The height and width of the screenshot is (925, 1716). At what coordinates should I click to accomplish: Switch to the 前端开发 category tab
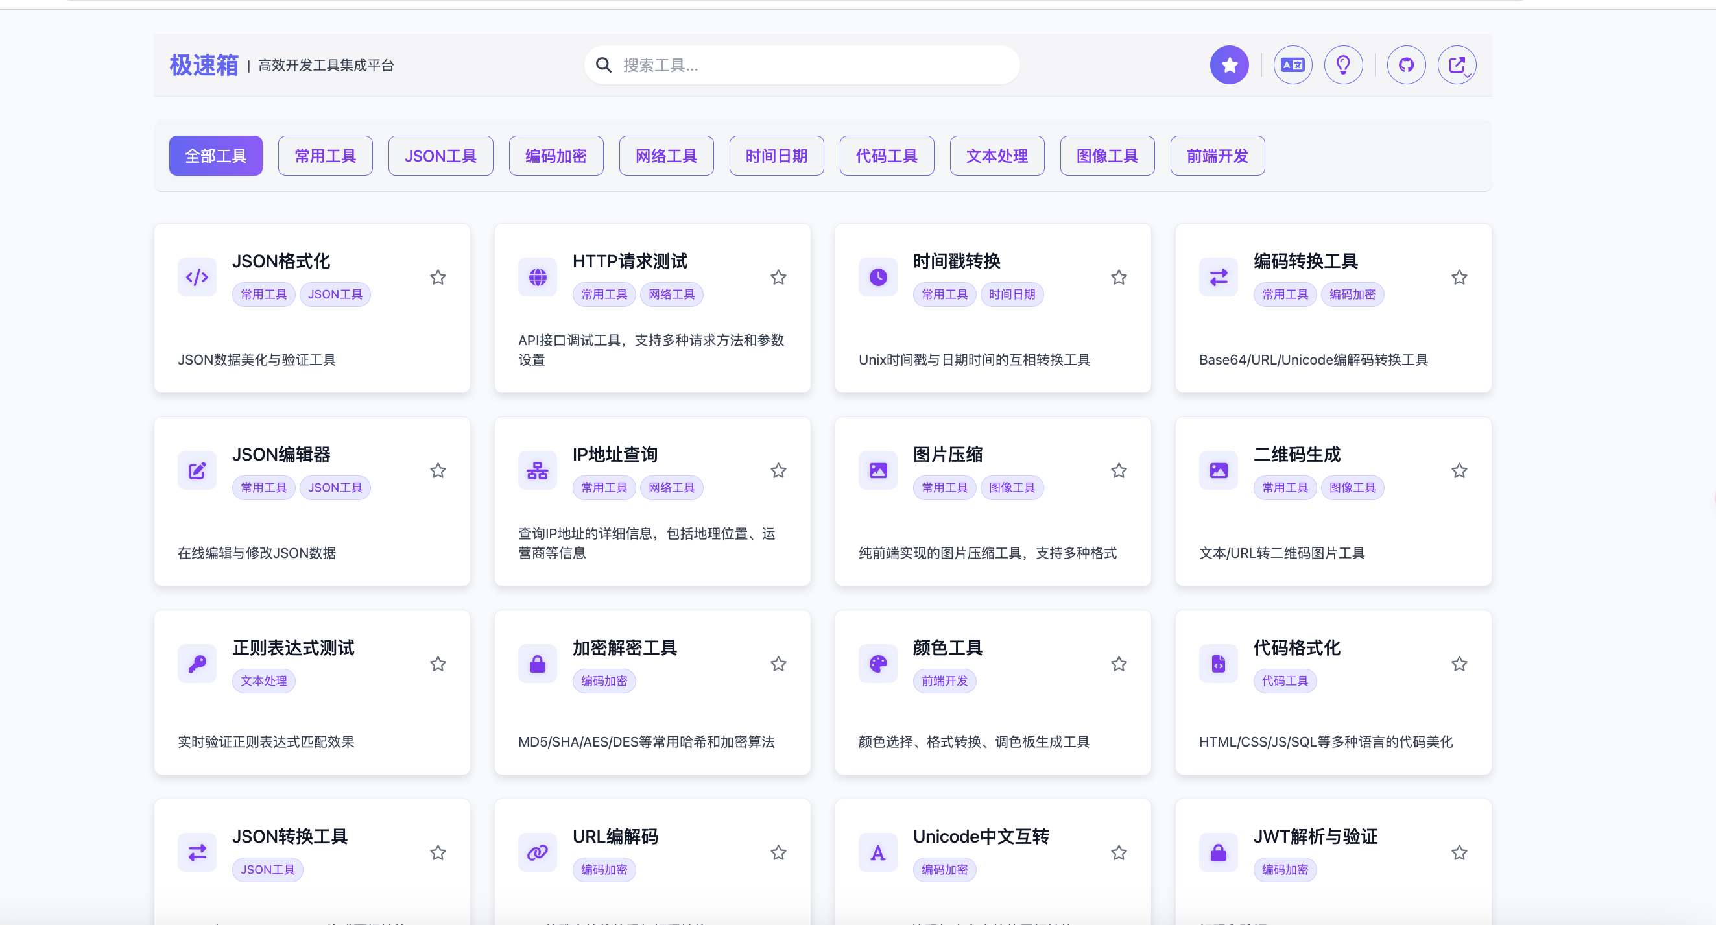click(x=1218, y=156)
